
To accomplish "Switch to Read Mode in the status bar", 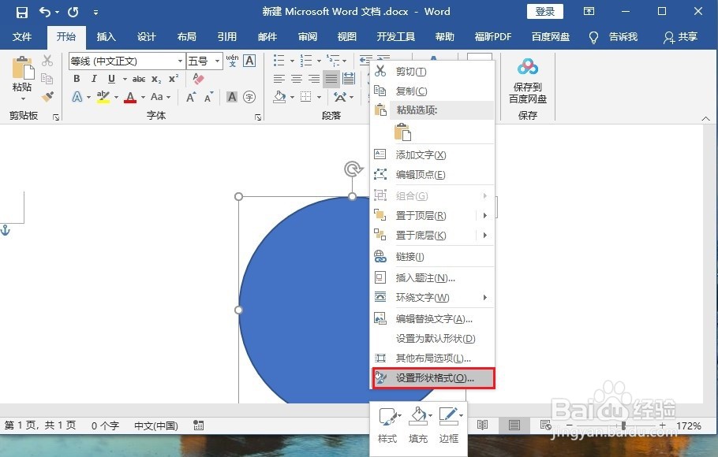I will click(x=482, y=425).
